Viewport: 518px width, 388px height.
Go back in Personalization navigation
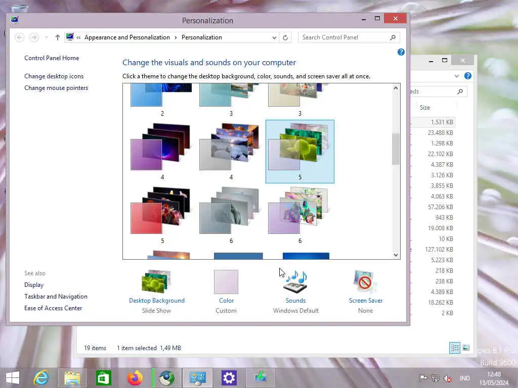tap(20, 37)
